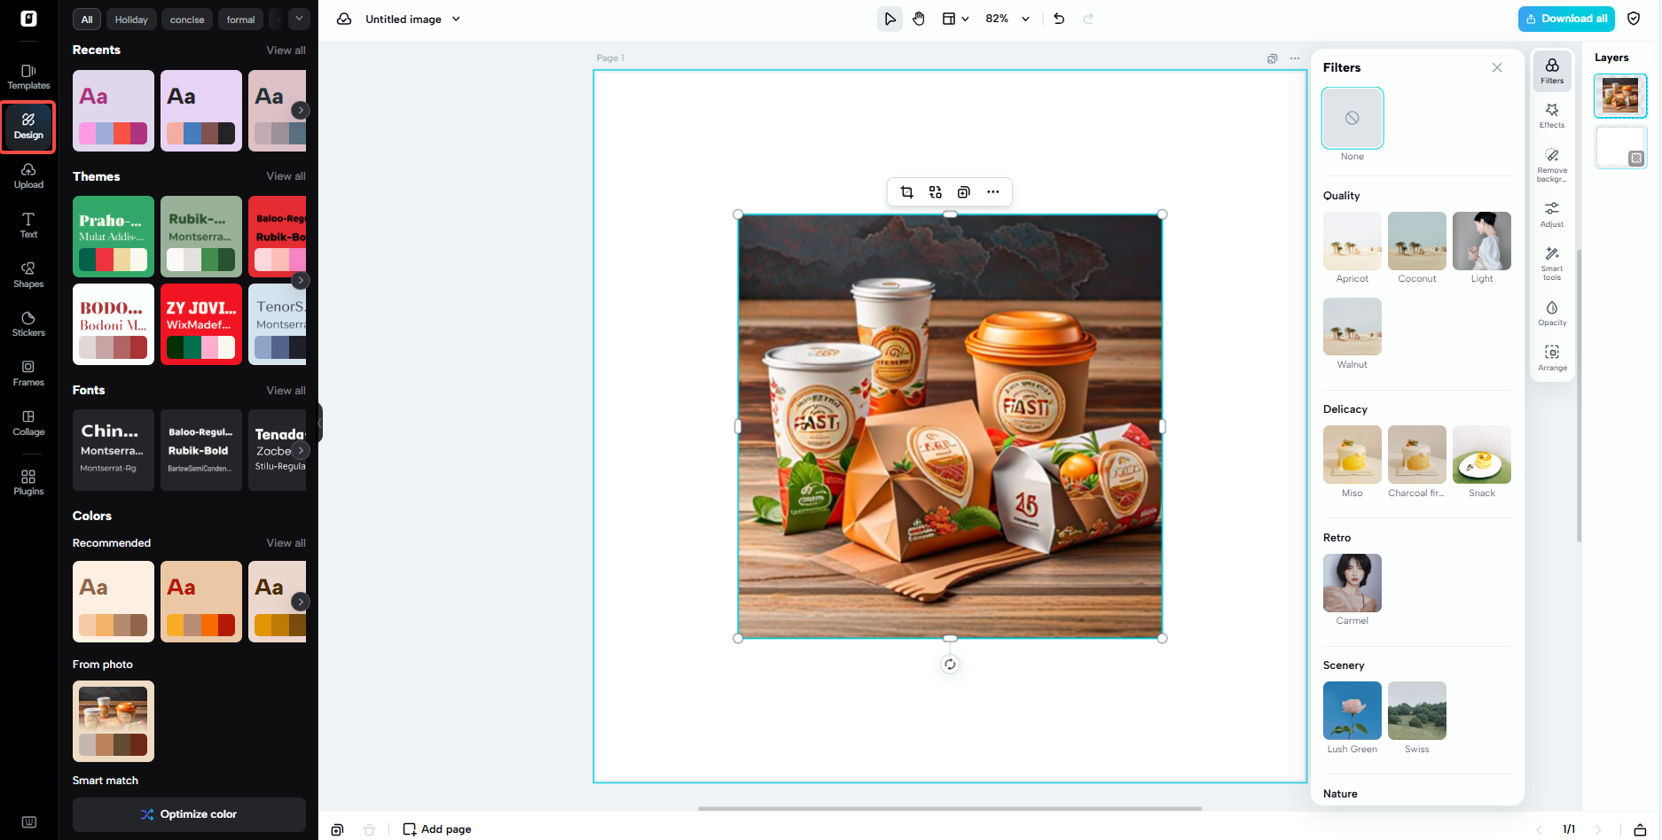Select the Carmel retro filter swatch
The height and width of the screenshot is (840, 1662).
(1352, 582)
